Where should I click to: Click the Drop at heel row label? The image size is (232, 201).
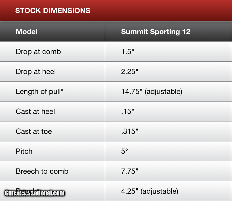coord(36,72)
